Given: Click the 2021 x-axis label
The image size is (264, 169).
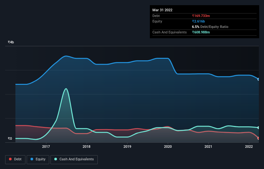Looking at the screenshot, I should coord(208,147).
